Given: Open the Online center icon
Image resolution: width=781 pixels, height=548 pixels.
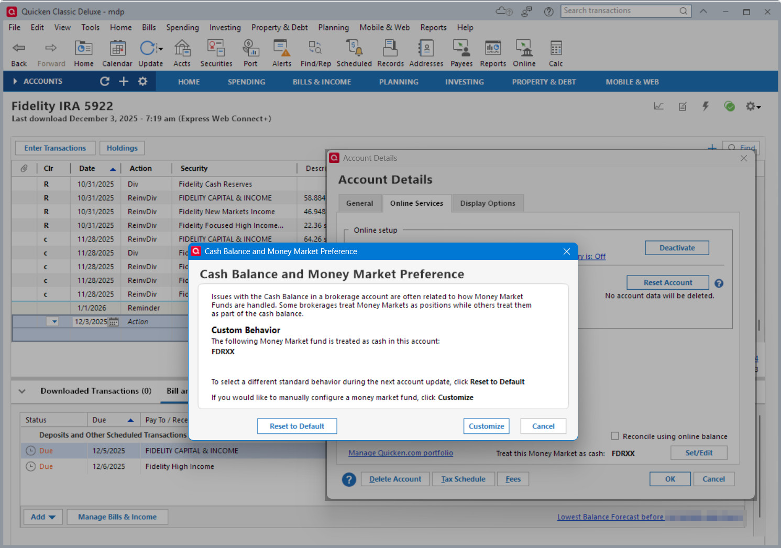Looking at the screenshot, I should [524, 48].
